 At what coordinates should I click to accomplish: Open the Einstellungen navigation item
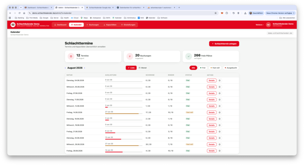click(x=128, y=25)
